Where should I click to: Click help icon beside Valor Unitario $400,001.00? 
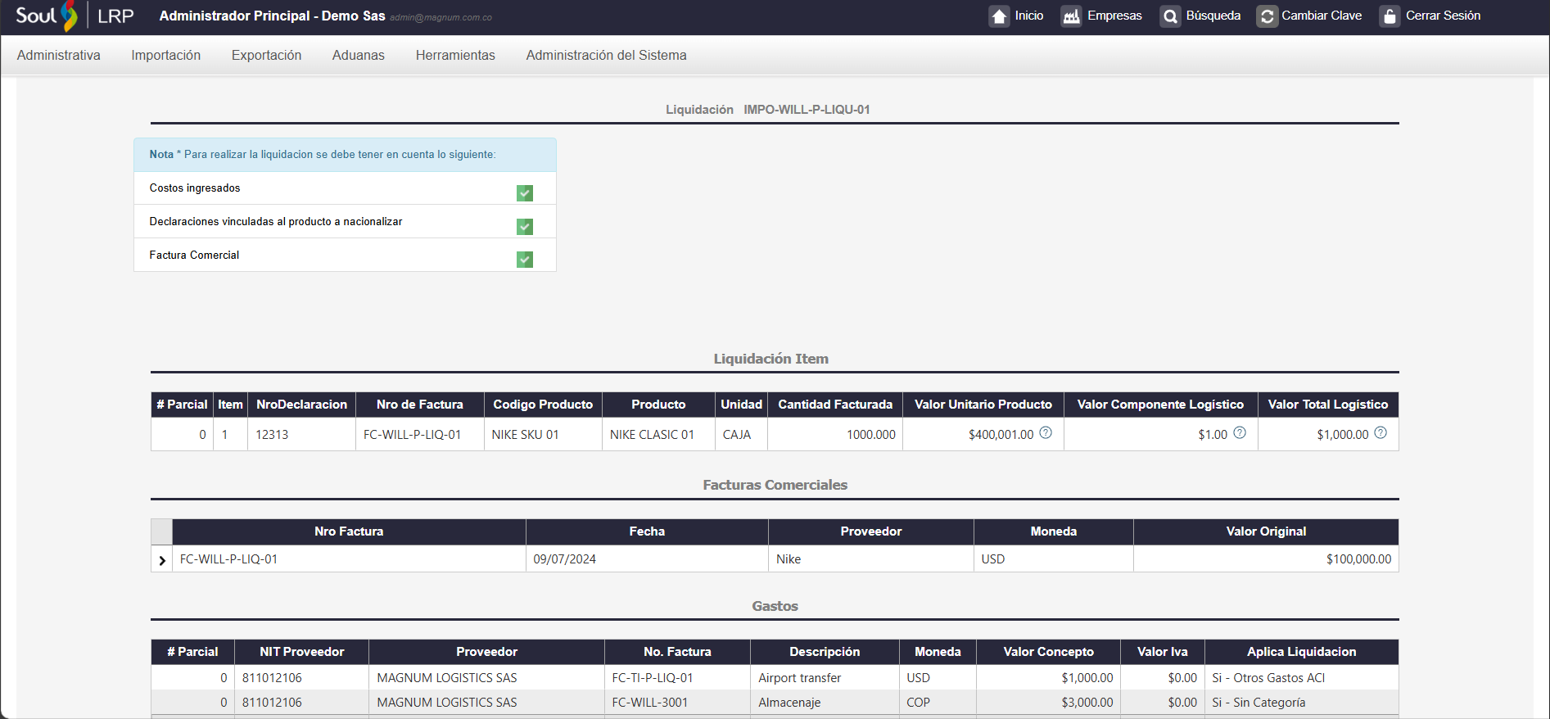coord(1046,433)
